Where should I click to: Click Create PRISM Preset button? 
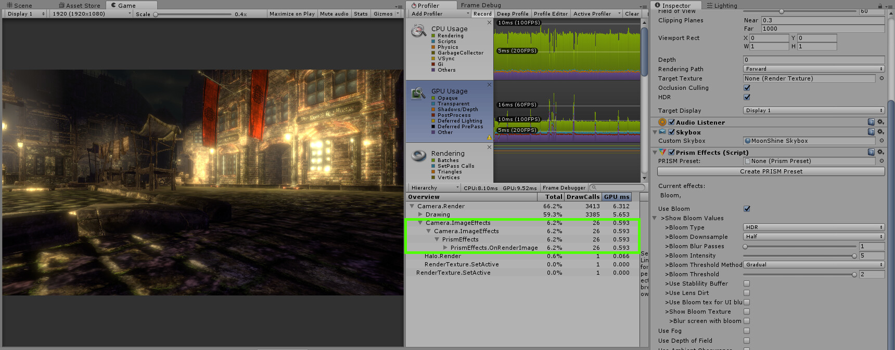(x=771, y=171)
